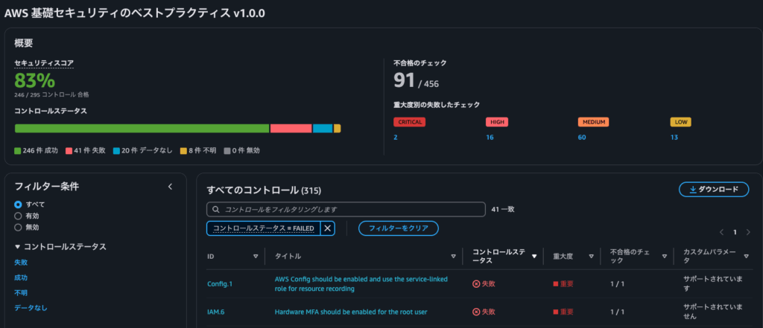Click 1 / 1 failed checks in IAM.6 row

[x=617, y=312]
